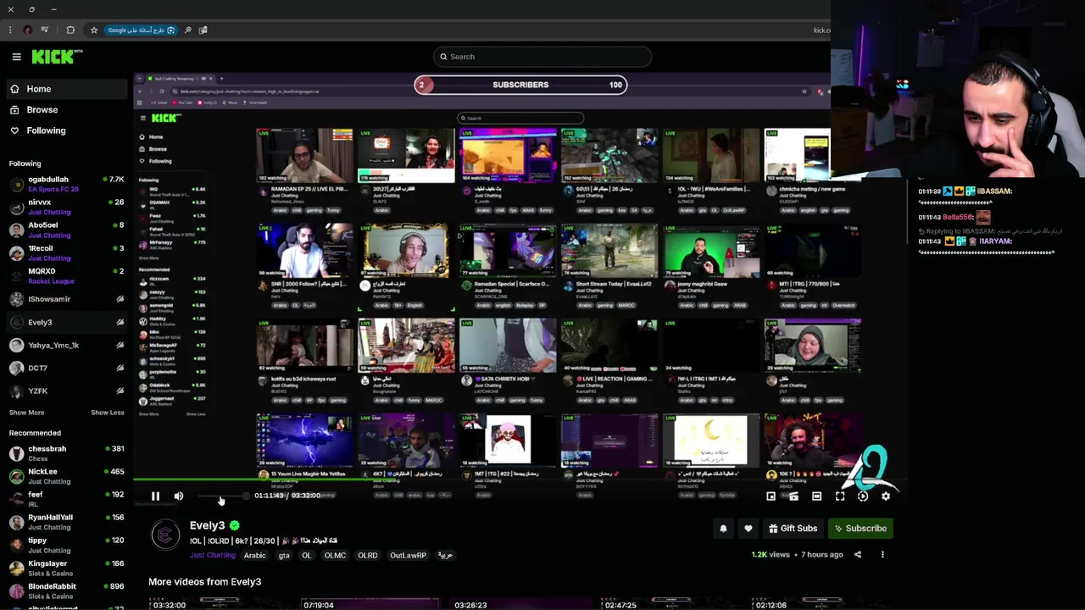This screenshot has width=1085, height=610.
Task: Open browser three-dot menu
Action: pos(10,30)
